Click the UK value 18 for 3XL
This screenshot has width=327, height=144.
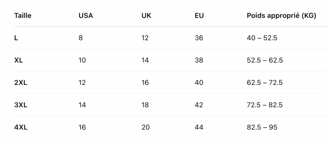(145, 105)
